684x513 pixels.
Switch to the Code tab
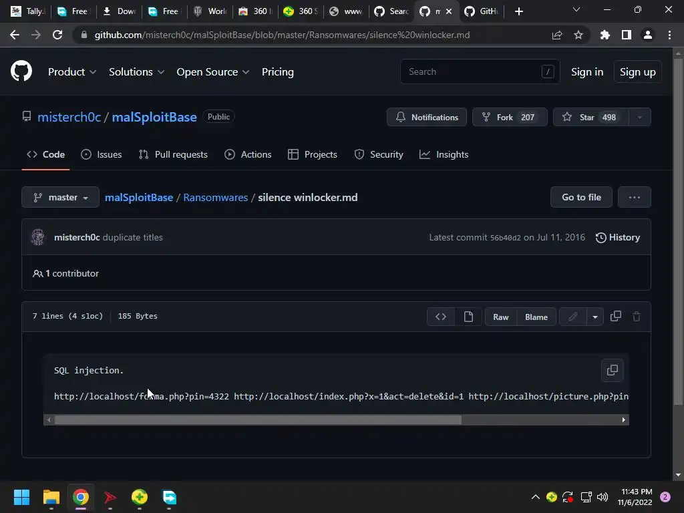pos(45,154)
